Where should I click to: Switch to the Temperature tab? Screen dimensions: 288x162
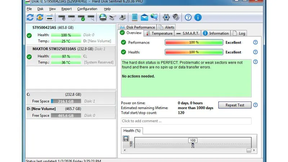pos(159,33)
